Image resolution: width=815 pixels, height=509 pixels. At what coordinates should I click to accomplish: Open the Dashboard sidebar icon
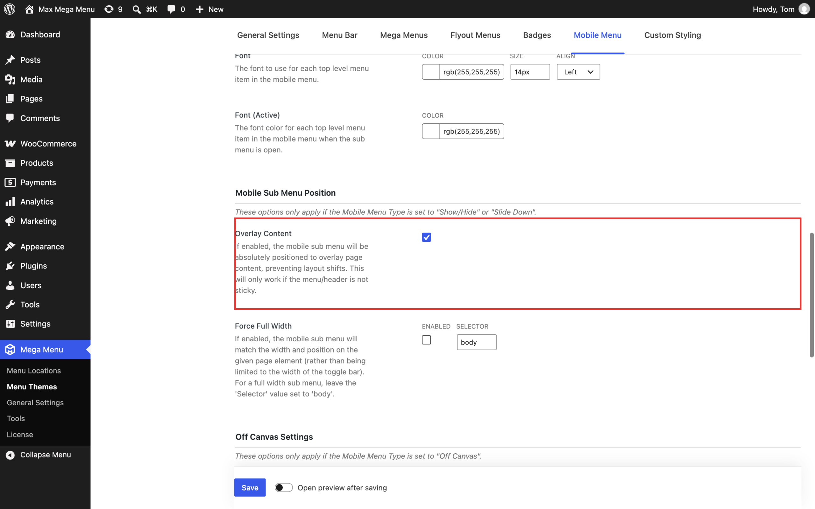[x=10, y=34]
